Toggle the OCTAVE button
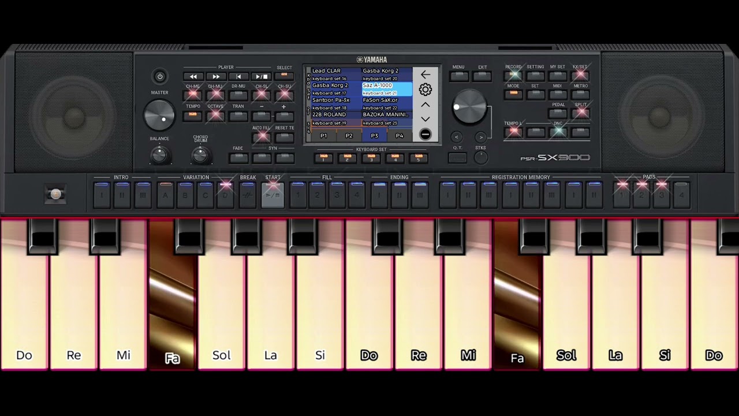739x416 pixels. pos(215,116)
